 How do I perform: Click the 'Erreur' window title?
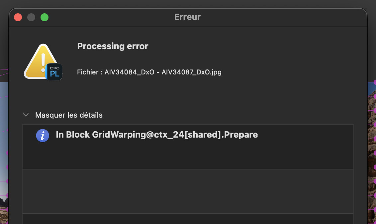coord(187,17)
